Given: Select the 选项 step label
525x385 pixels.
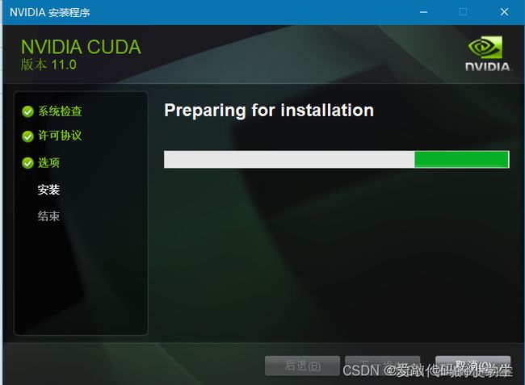Looking at the screenshot, I should pos(49,163).
